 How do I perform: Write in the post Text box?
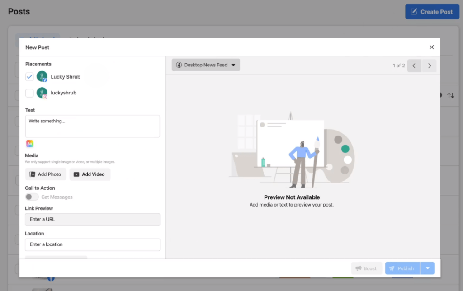coord(92,127)
